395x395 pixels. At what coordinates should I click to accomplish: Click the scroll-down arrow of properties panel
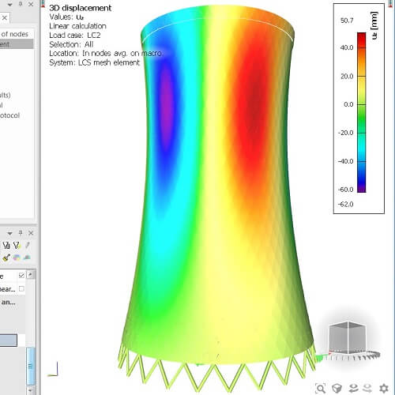(x=31, y=390)
